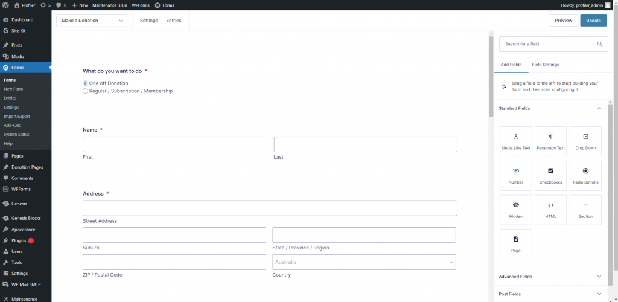Open WP Mail SMTP in the sidebar
The image size is (618, 302).
(x=25, y=284)
